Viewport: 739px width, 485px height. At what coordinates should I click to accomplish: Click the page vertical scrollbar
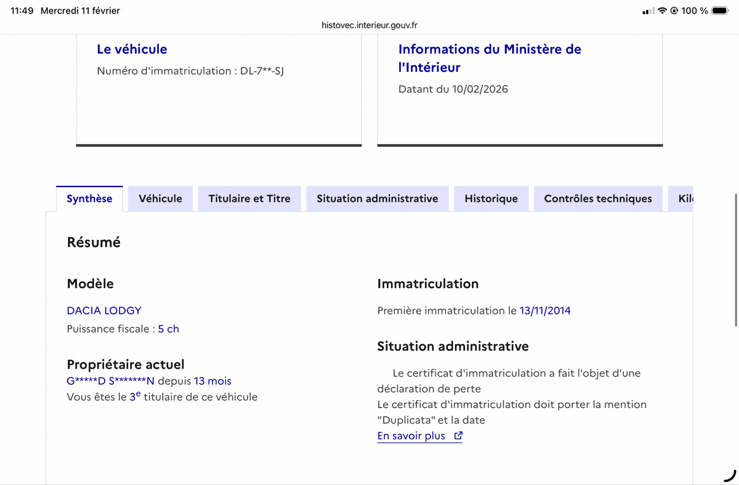(x=736, y=259)
